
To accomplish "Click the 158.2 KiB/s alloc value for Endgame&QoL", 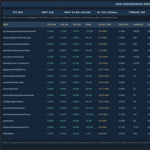I will (x=104, y=102).
